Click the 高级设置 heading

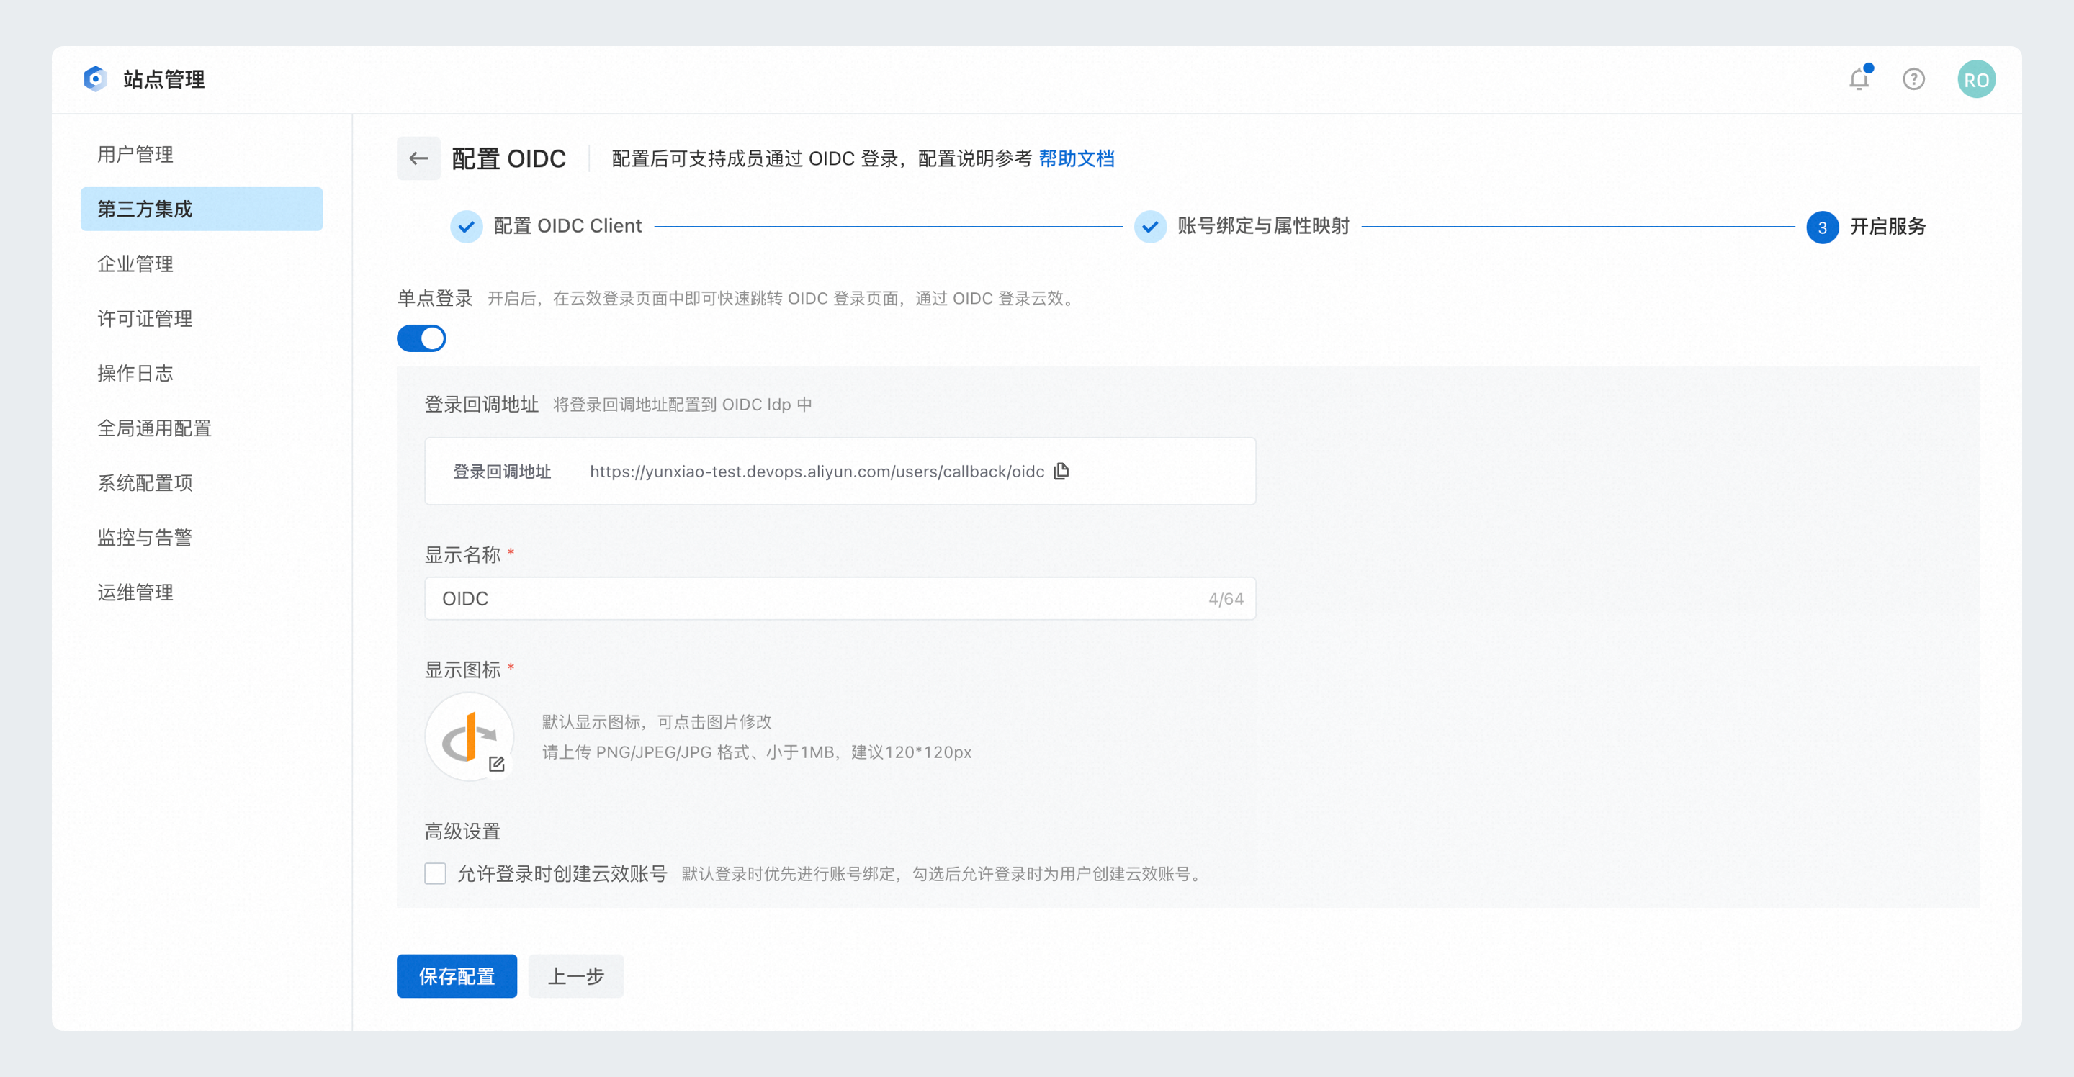click(x=463, y=831)
